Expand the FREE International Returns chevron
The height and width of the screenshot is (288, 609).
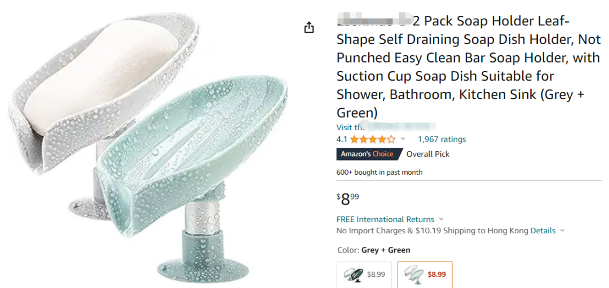[441, 219]
